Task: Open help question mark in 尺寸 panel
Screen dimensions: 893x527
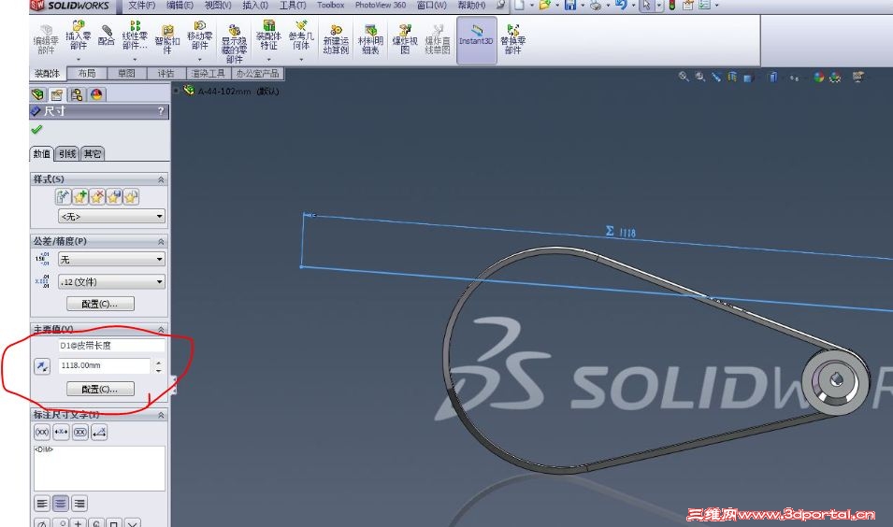Action: click(161, 111)
